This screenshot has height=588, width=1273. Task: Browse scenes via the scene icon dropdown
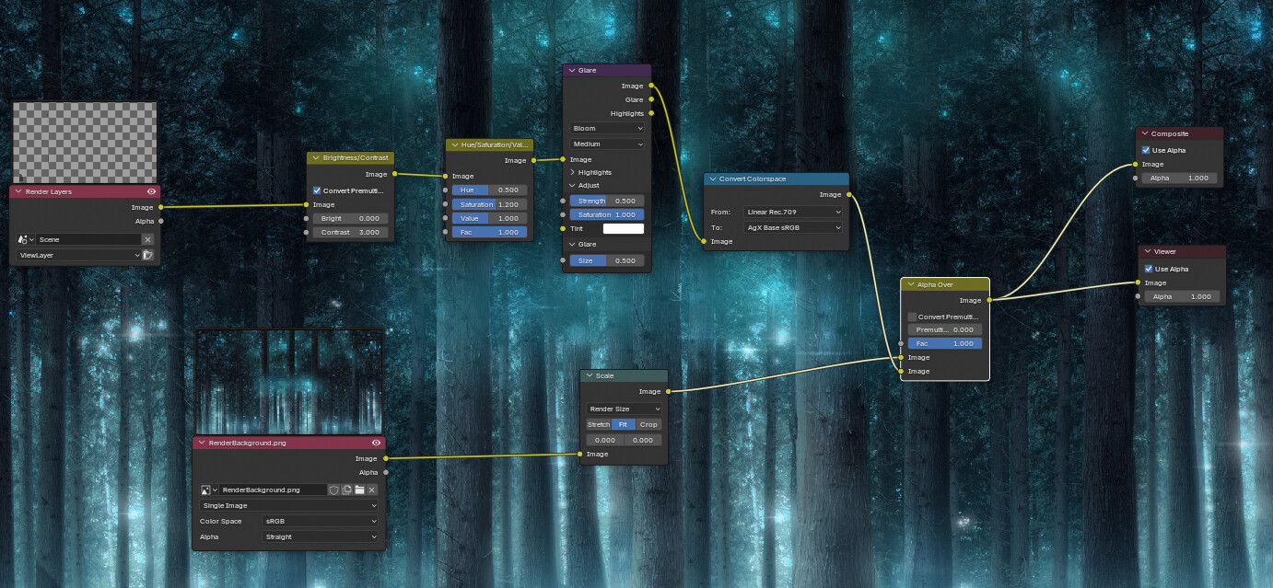26,239
